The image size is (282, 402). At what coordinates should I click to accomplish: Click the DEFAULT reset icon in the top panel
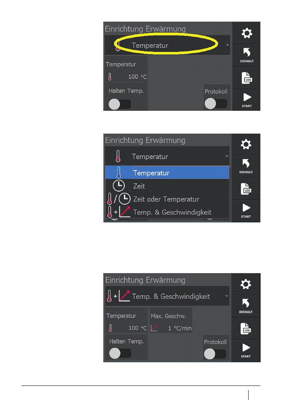pyautogui.click(x=247, y=55)
